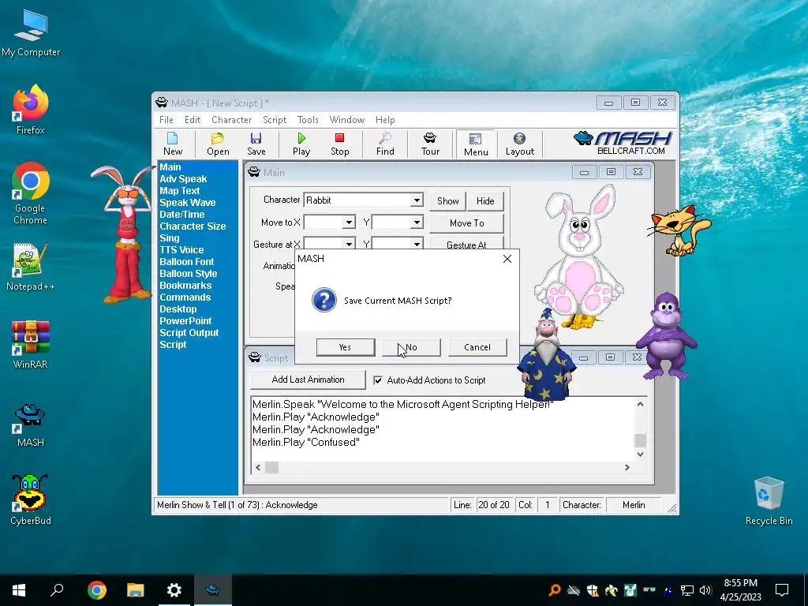The image size is (808, 606).
Task: Open taskbar search magnifier
Action: pyautogui.click(x=57, y=590)
